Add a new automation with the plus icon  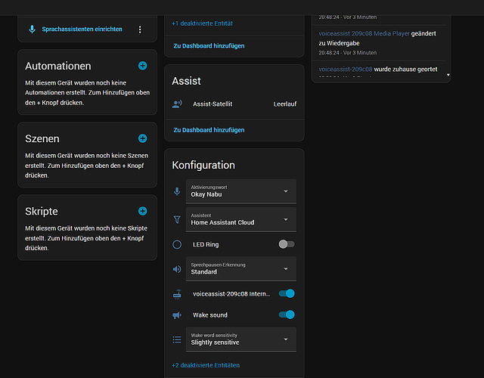point(143,66)
